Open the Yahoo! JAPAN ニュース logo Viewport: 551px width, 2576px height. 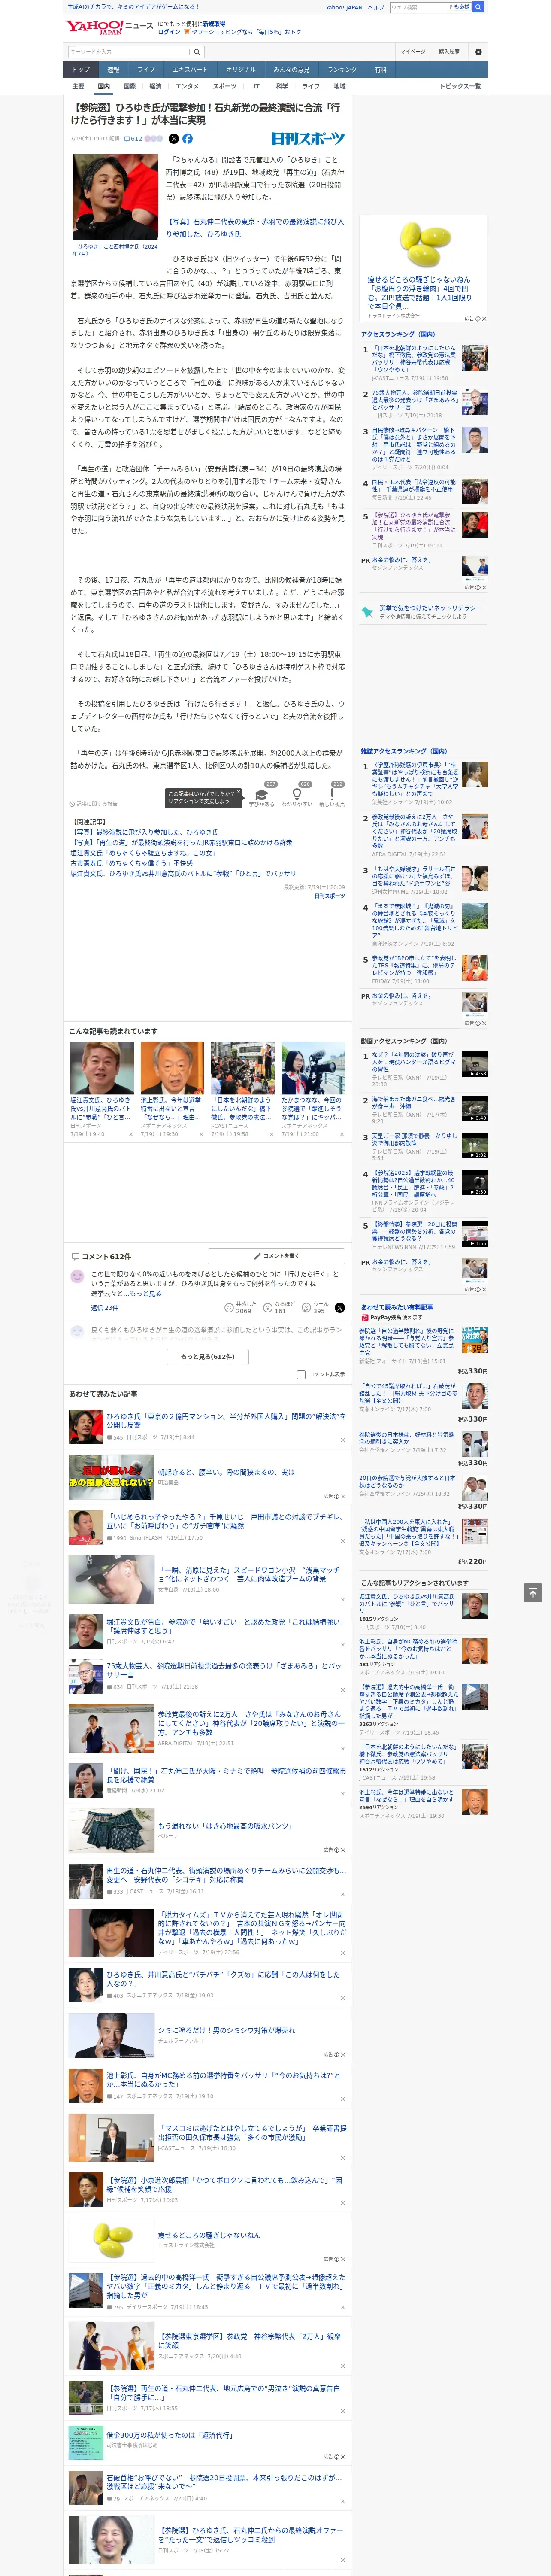coord(109,27)
